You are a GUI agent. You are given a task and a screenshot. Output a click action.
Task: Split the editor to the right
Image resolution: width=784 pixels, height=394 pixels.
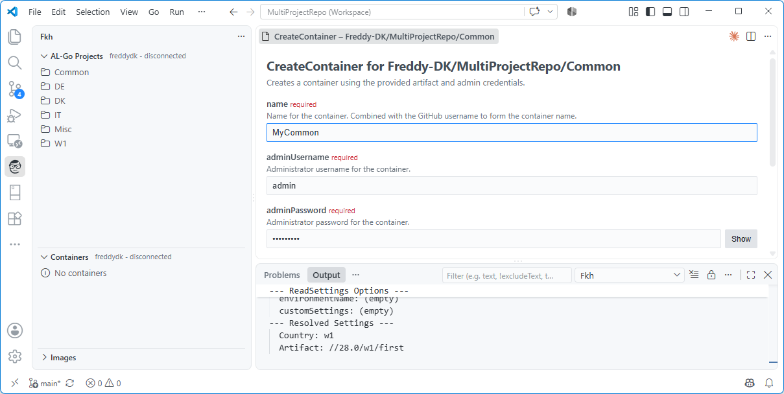coord(751,36)
